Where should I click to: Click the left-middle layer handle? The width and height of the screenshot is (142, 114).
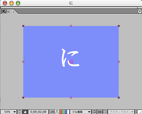pyautogui.click(x=23, y=62)
